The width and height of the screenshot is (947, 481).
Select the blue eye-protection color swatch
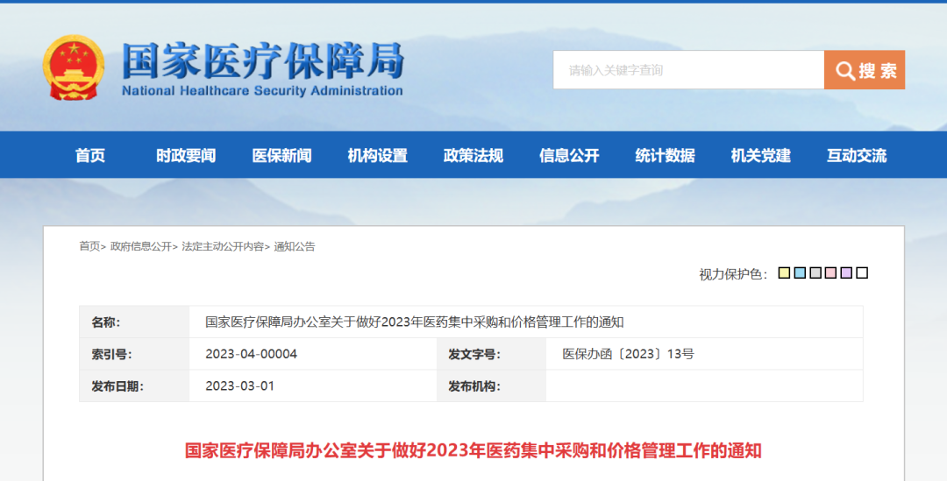[x=800, y=273]
